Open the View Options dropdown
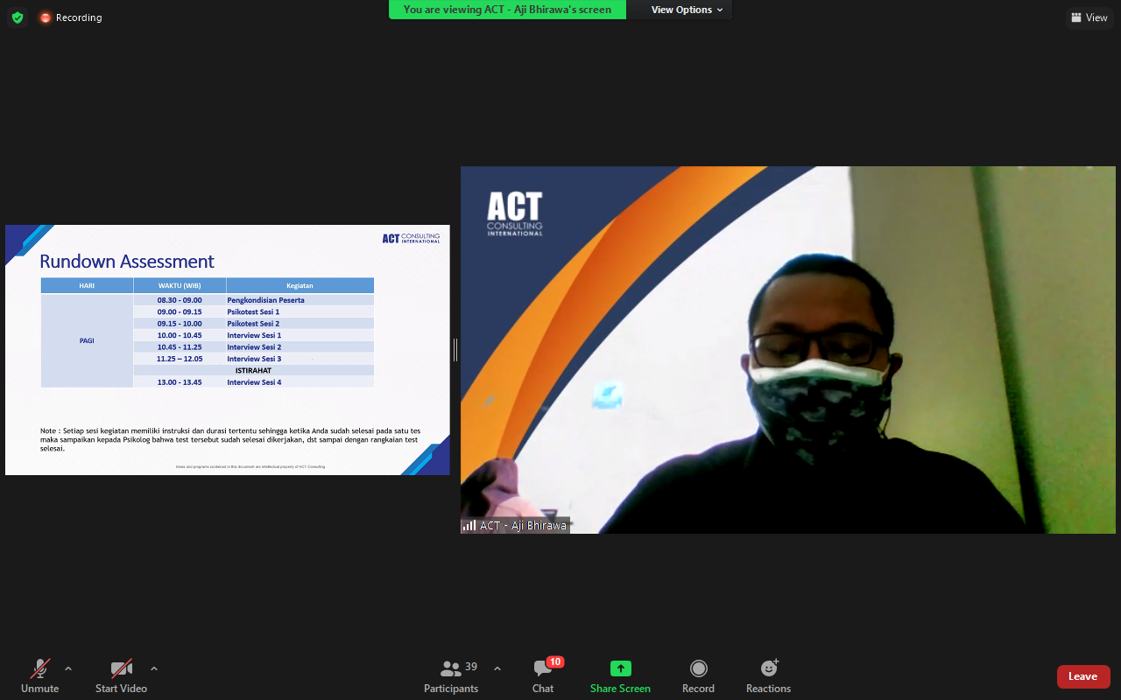Image resolution: width=1121 pixels, height=700 pixels. (x=687, y=10)
